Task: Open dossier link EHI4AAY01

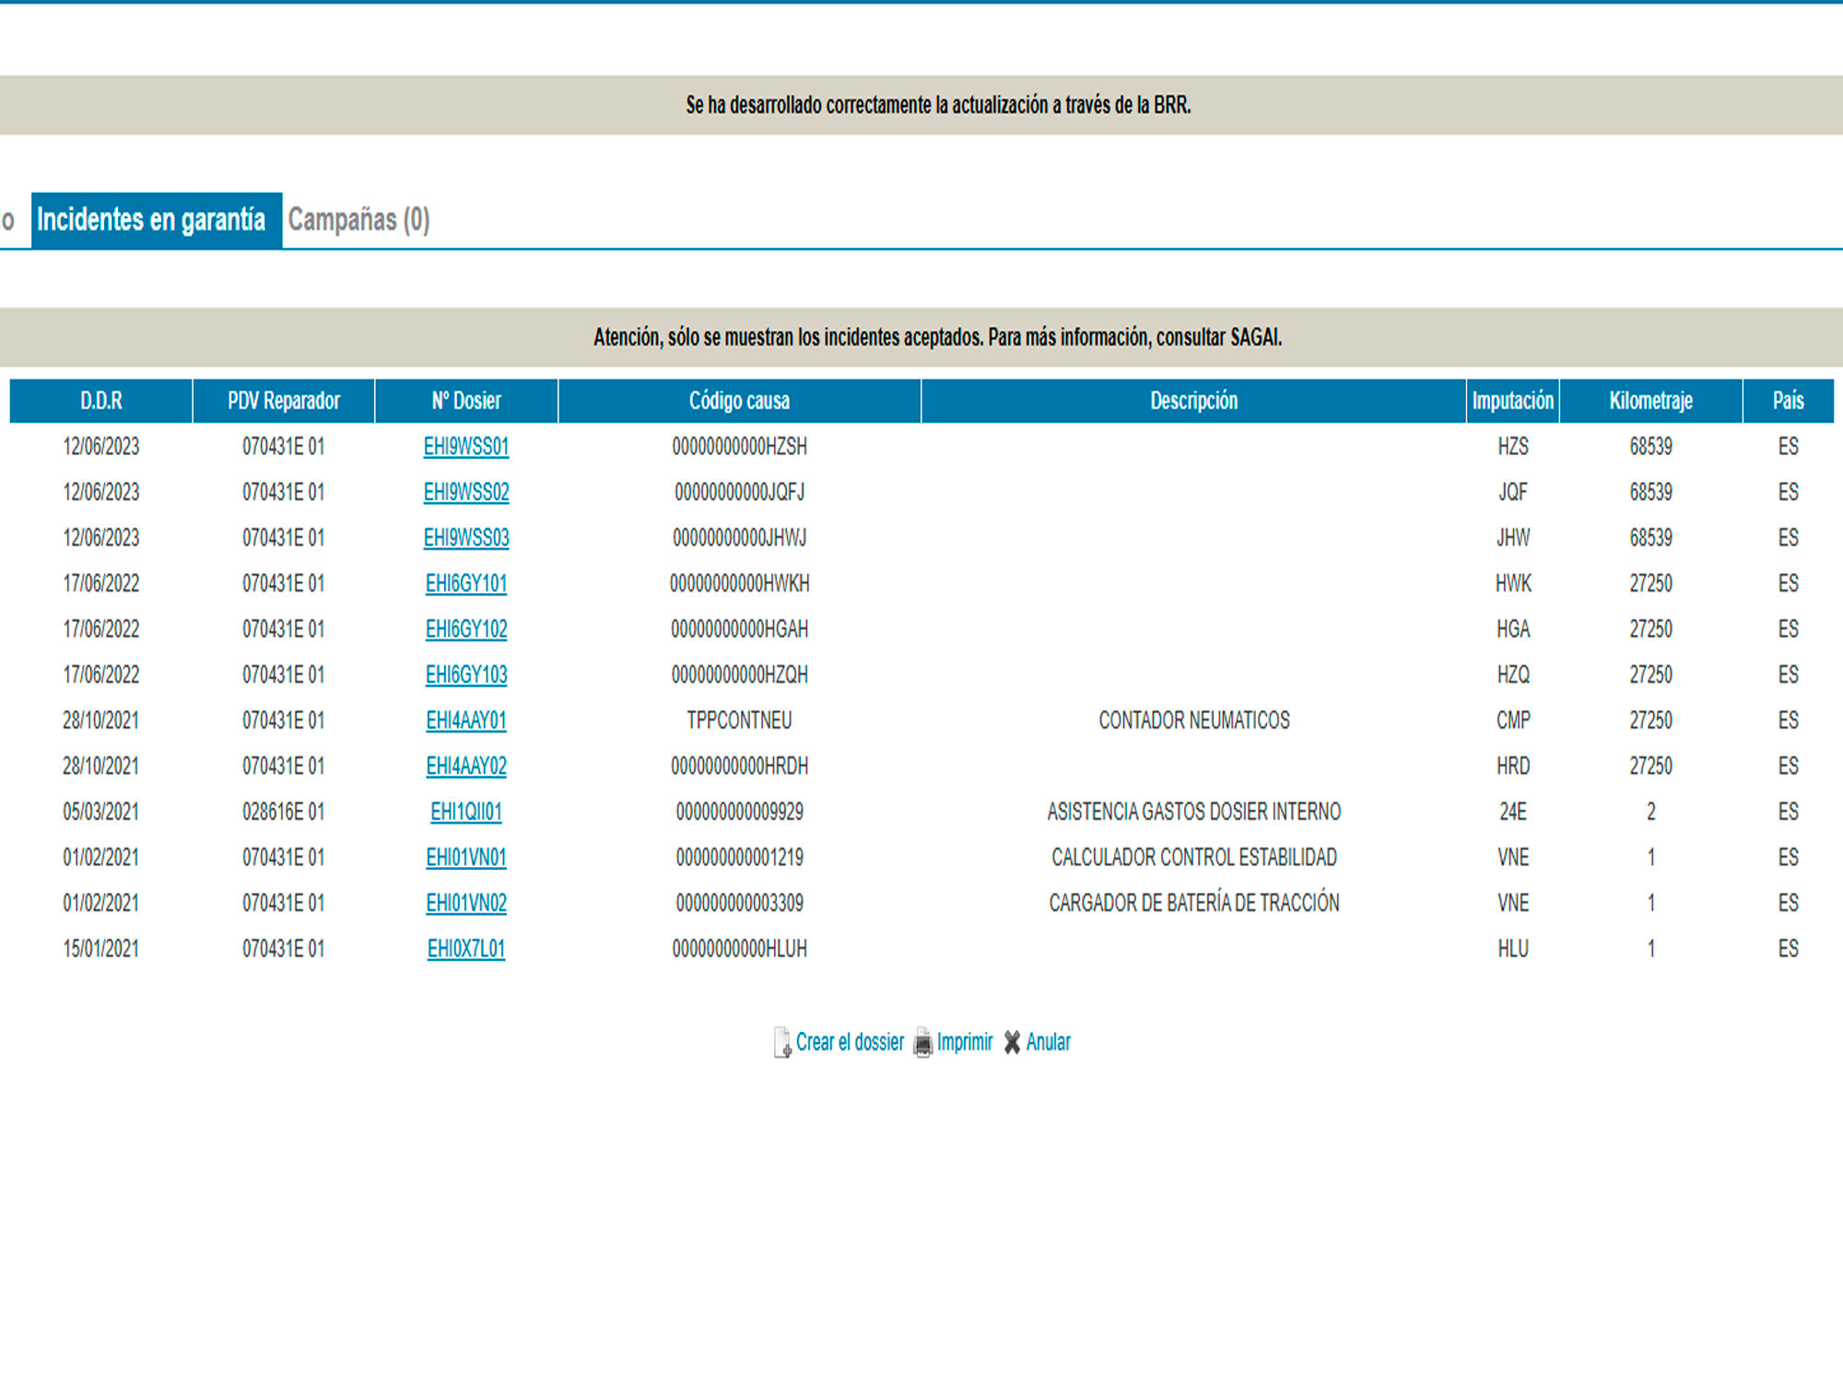Action: tap(465, 720)
